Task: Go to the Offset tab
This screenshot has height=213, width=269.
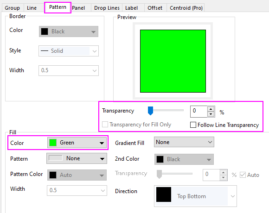Action: pyautogui.click(x=155, y=8)
